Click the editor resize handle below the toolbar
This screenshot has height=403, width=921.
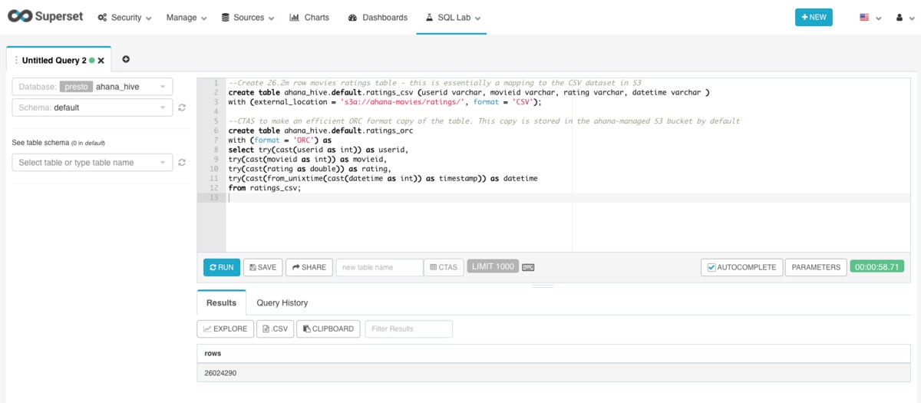[543, 286]
